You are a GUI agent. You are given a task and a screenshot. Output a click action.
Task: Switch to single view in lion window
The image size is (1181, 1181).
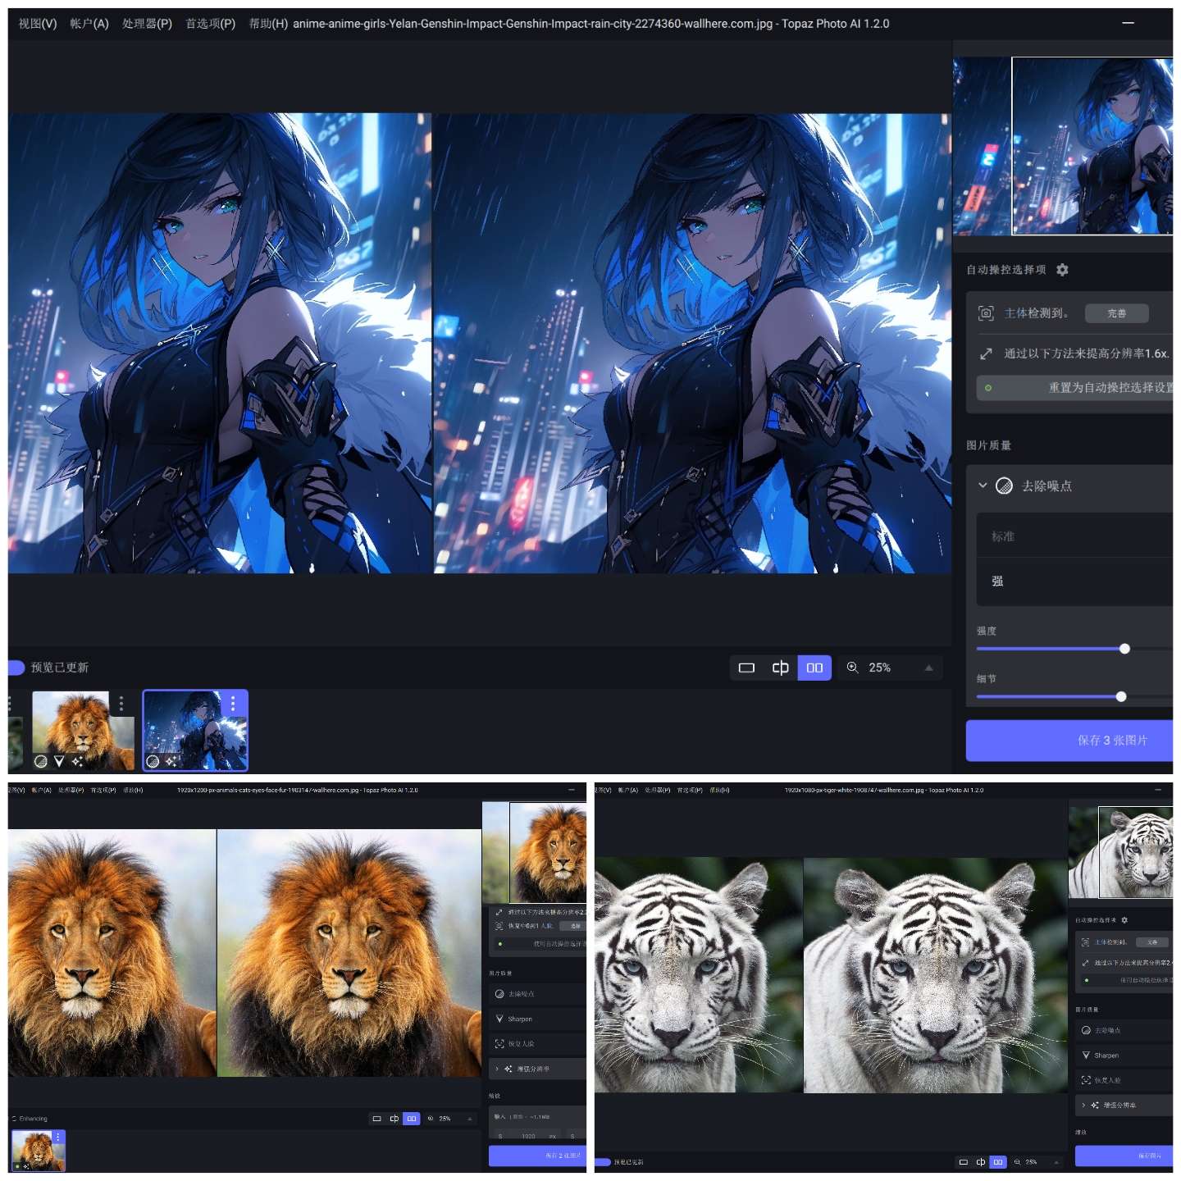[377, 1119]
